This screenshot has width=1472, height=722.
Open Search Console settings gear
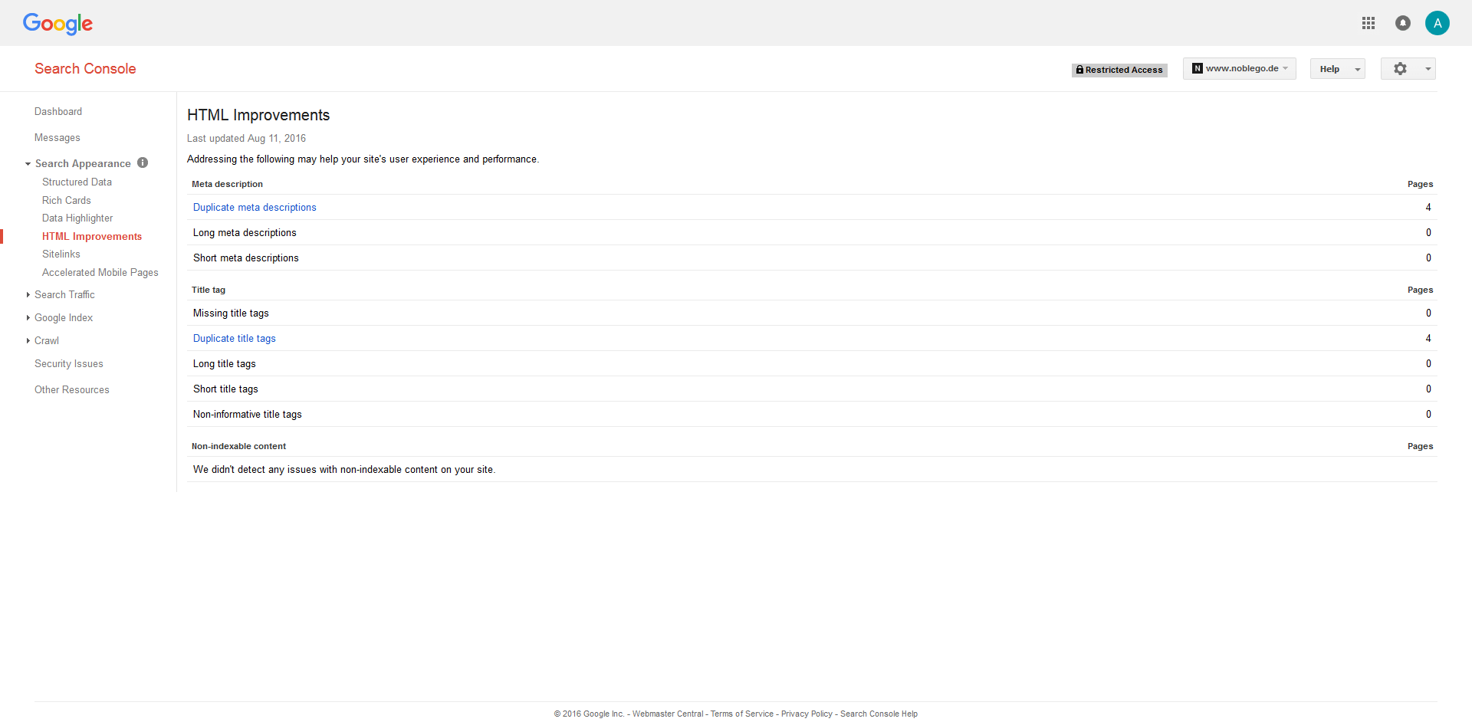(x=1401, y=68)
